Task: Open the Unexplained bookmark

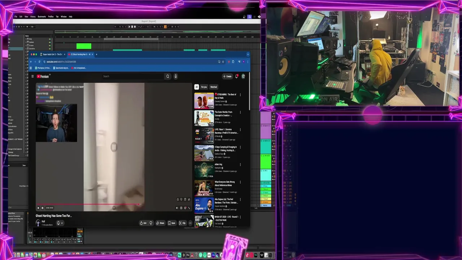Action: click(79, 68)
